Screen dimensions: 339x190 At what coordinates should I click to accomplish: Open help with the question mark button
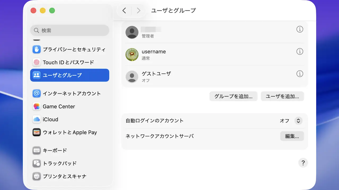[x=303, y=163]
